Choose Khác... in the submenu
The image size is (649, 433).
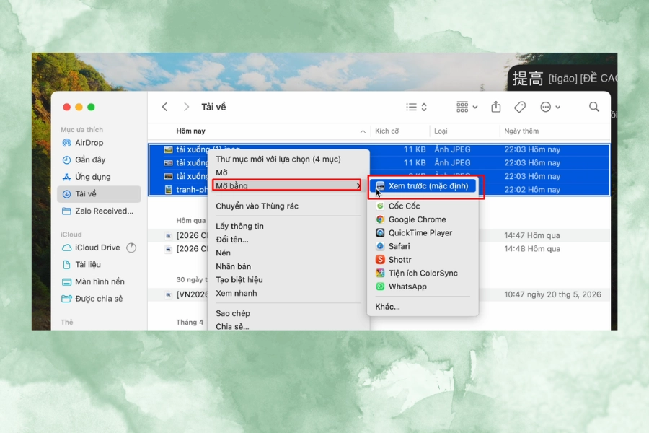423,307
